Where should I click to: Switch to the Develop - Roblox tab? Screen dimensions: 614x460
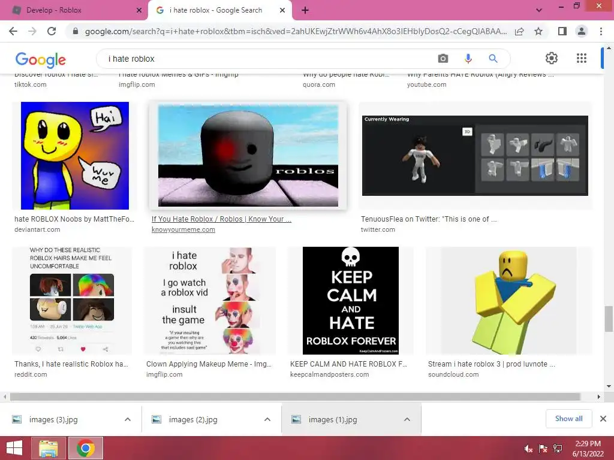[x=73, y=10]
